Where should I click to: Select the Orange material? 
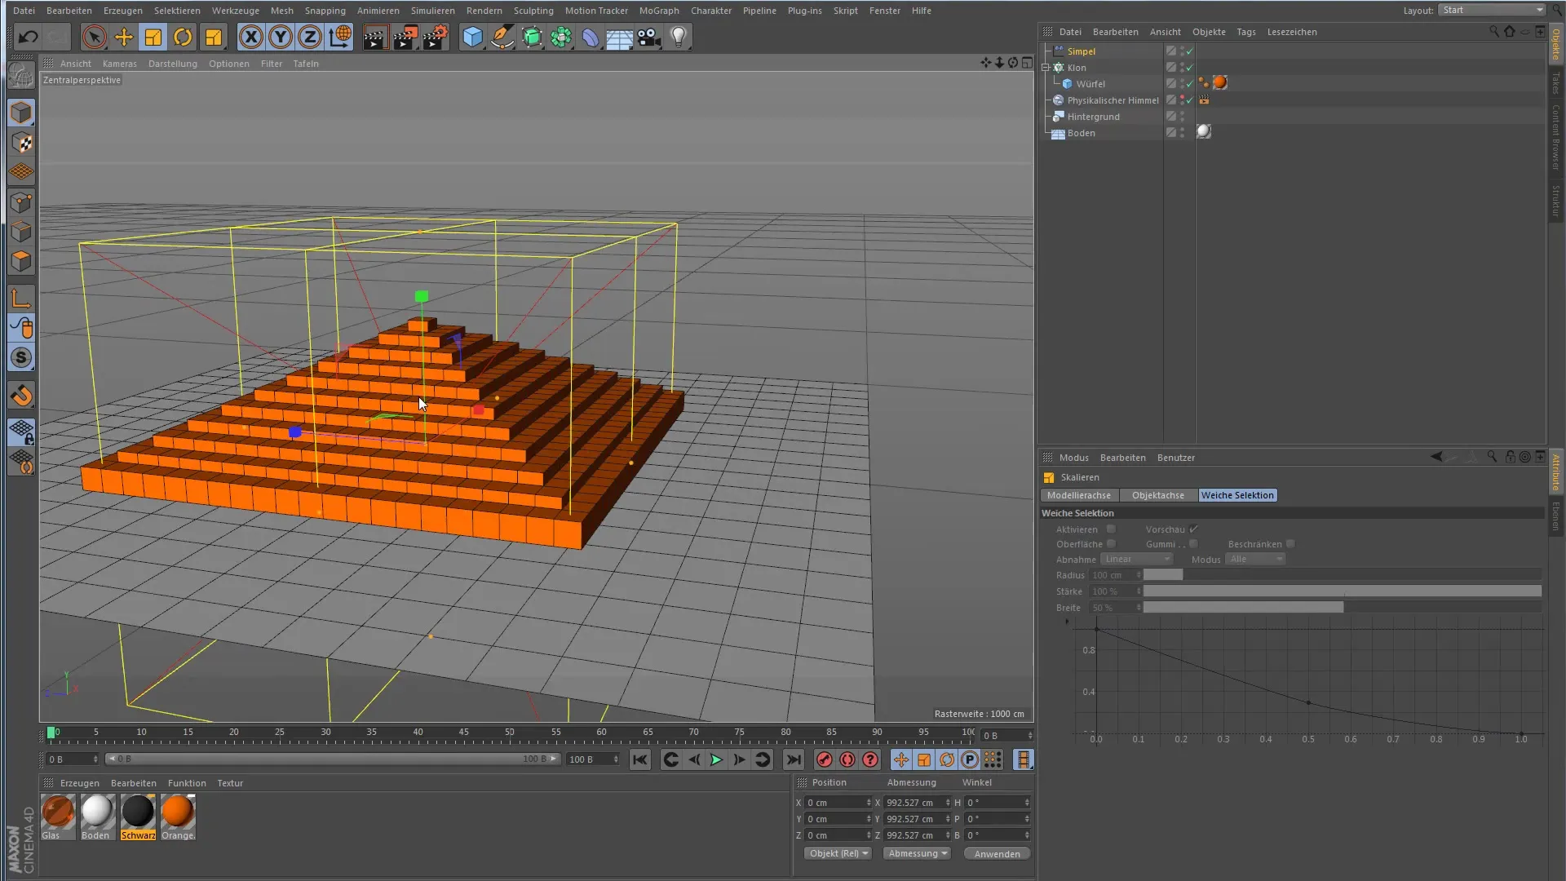pyautogui.click(x=178, y=817)
